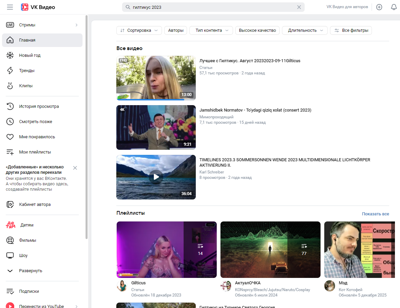Open the hamburger menu icon
400x308 pixels.
tap(10, 7)
